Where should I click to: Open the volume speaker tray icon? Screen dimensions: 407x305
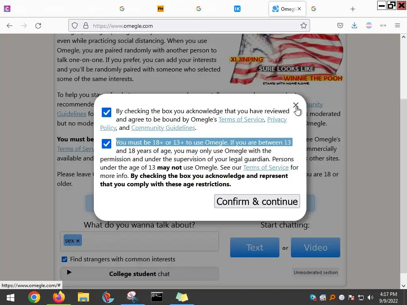tap(370, 297)
